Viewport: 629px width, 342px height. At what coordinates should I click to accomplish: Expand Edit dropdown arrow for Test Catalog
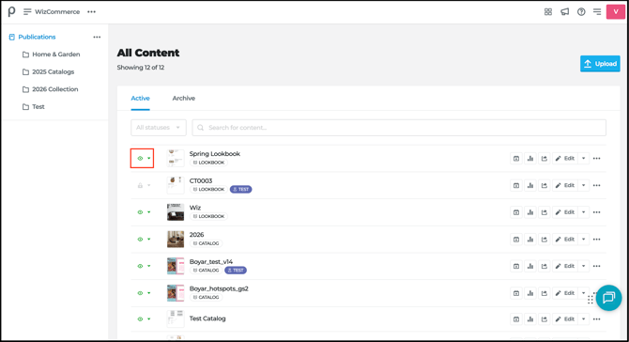(x=583, y=319)
